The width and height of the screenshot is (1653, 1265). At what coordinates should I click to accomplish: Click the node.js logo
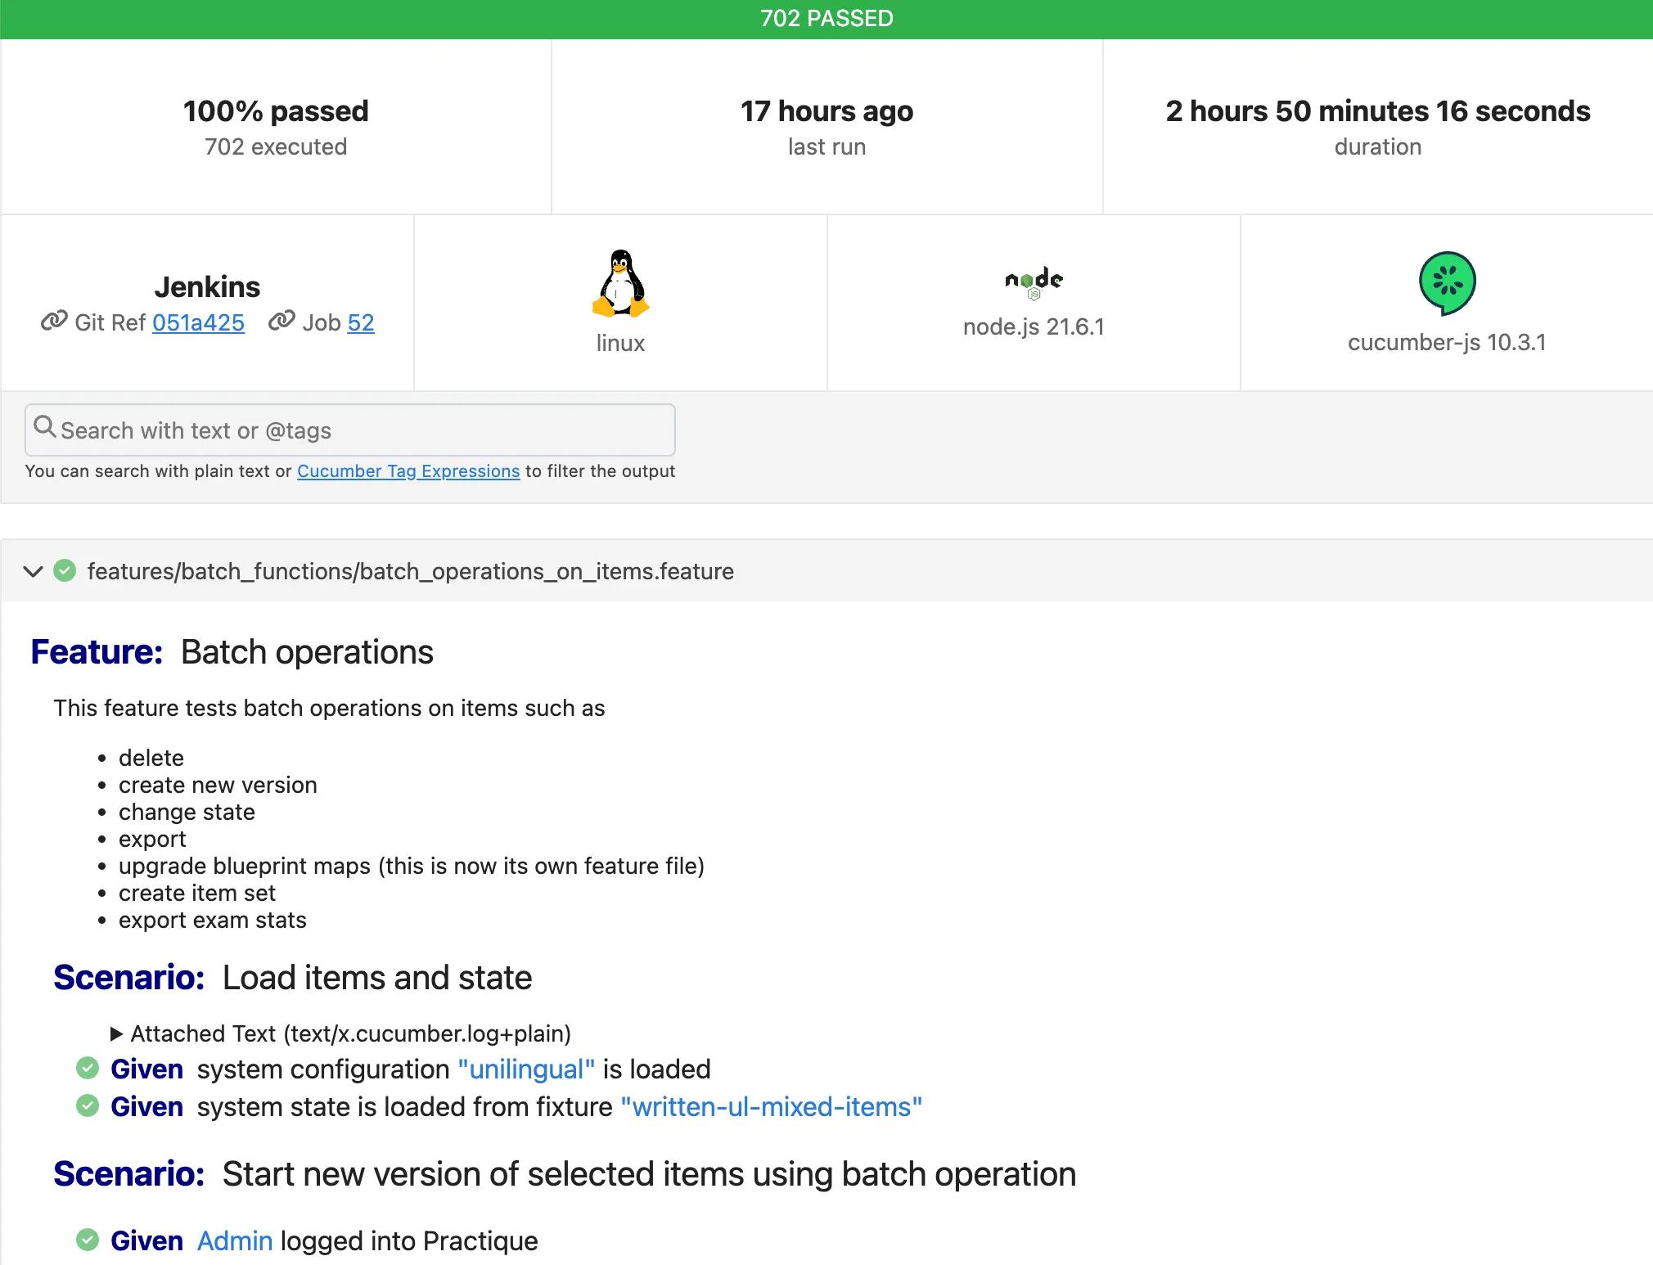click(x=1033, y=282)
